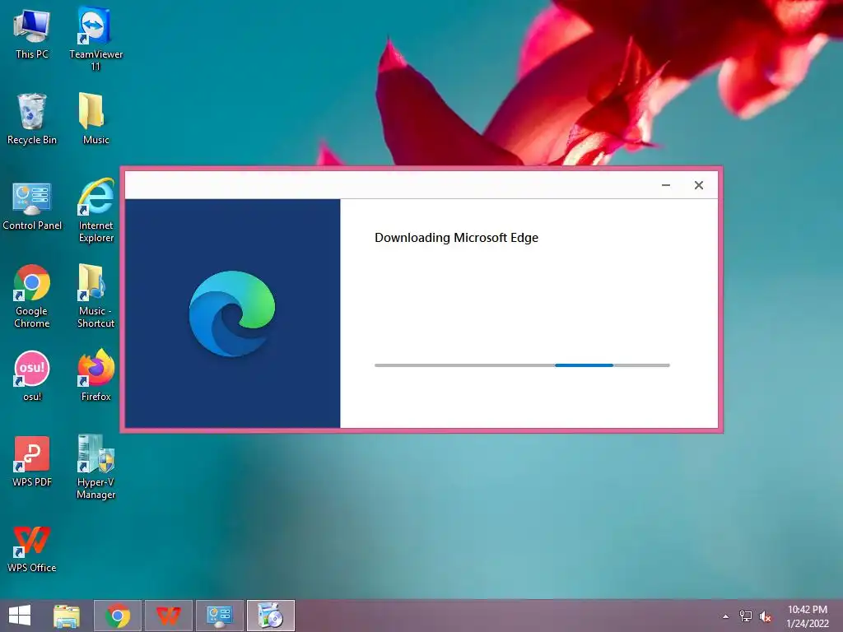Switch to Control Panel taskbar button
The width and height of the screenshot is (843, 632).
click(x=219, y=616)
